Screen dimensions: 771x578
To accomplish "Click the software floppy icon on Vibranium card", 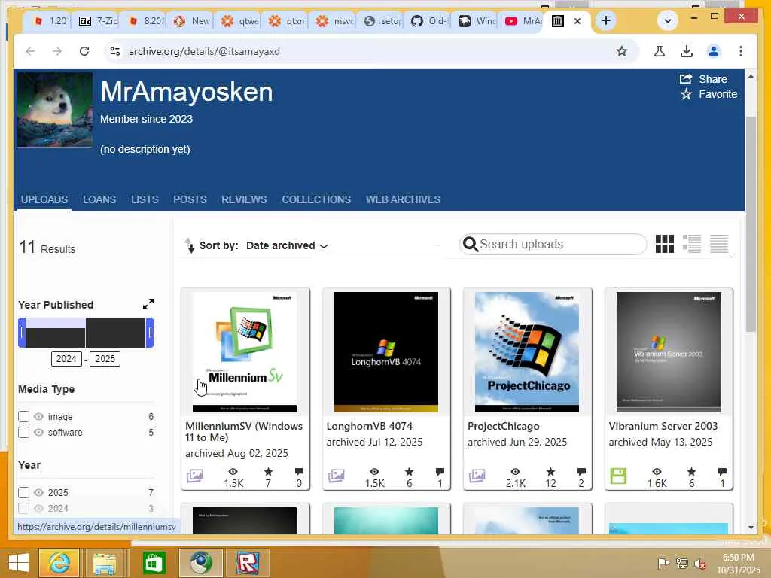I will (618, 476).
